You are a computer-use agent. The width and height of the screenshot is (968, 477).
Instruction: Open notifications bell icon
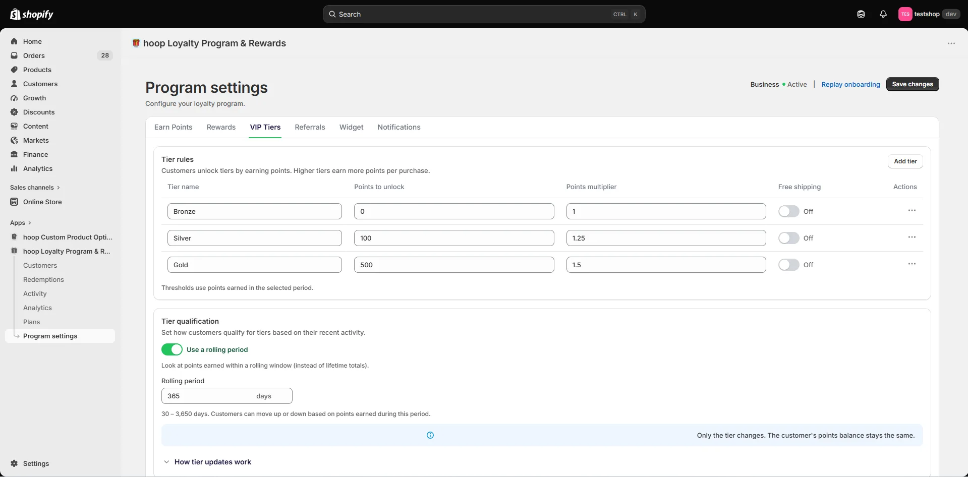coord(883,14)
